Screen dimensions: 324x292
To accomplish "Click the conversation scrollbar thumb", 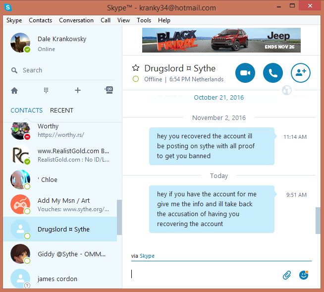I will coord(318,221).
